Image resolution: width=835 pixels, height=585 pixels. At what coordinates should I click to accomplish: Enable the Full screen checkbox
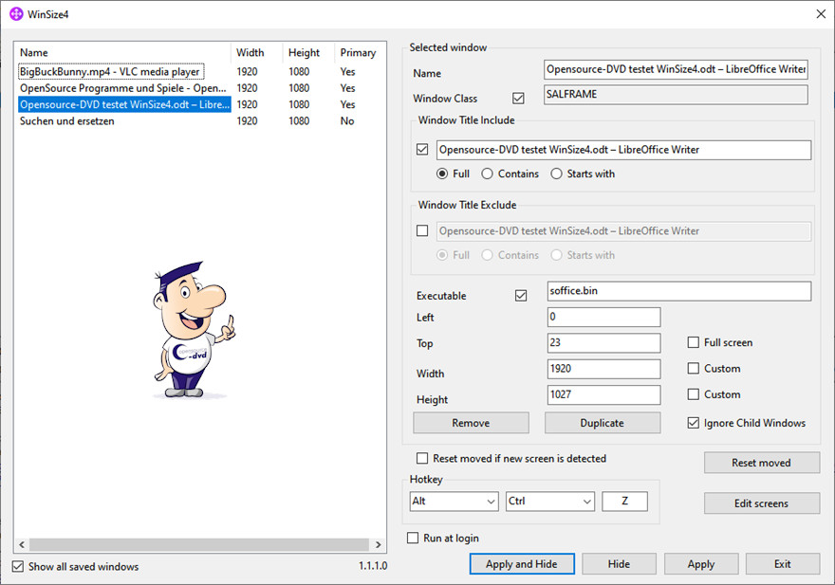click(694, 342)
